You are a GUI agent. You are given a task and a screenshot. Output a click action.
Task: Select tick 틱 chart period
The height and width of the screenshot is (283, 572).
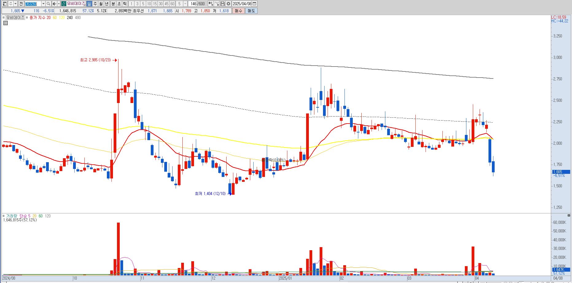(x=125, y=4)
